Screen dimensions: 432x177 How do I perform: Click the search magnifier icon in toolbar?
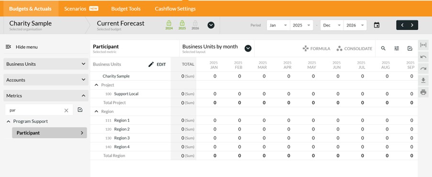pyautogui.click(x=383, y=48)
